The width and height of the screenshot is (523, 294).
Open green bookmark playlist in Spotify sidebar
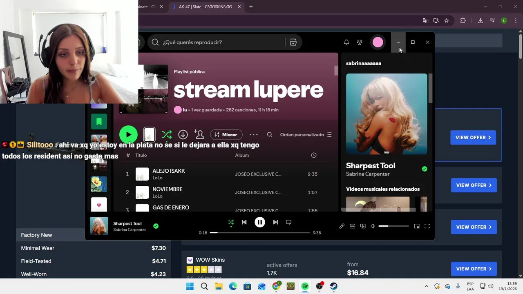pos(99,121)
